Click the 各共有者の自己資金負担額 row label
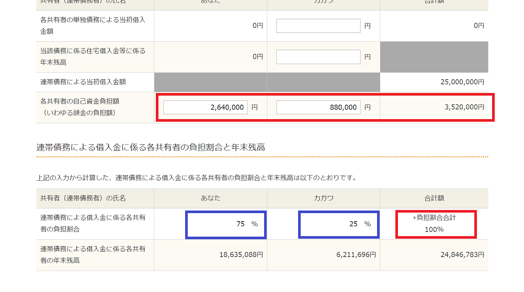Screen dimensions: 524x292 click(79, 107)
